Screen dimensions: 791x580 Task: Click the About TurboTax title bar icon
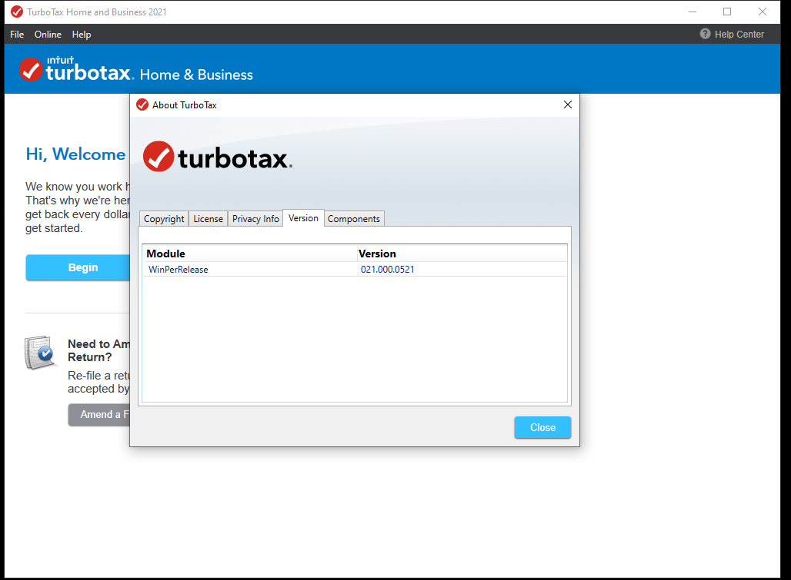[142, 104]
